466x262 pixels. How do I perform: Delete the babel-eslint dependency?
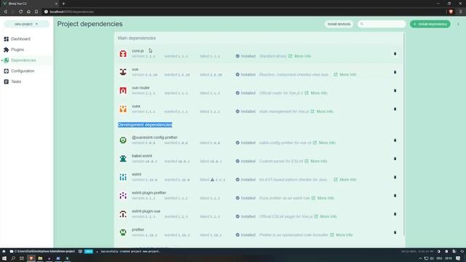click(x=395, y=159)
